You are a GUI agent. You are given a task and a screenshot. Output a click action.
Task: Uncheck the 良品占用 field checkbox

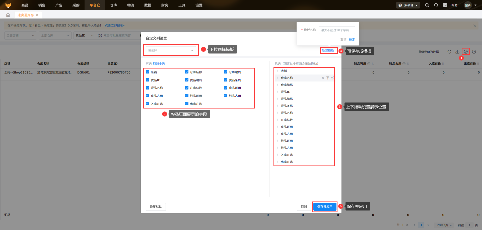pyautogui.click(x=148, y=96)
